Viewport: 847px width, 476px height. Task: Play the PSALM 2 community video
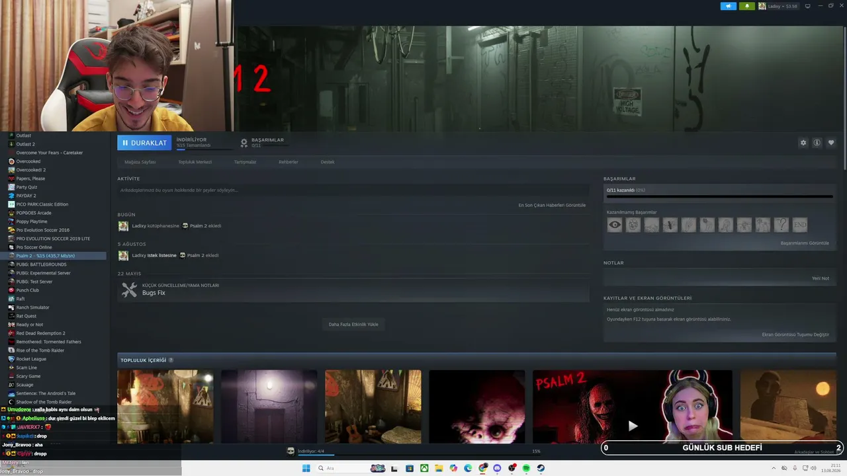coord(633,407)
